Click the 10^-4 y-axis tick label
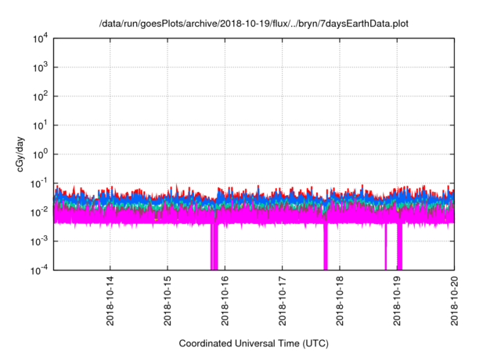The width and height of the screenshot is (501, 351). tap(40, 270)
